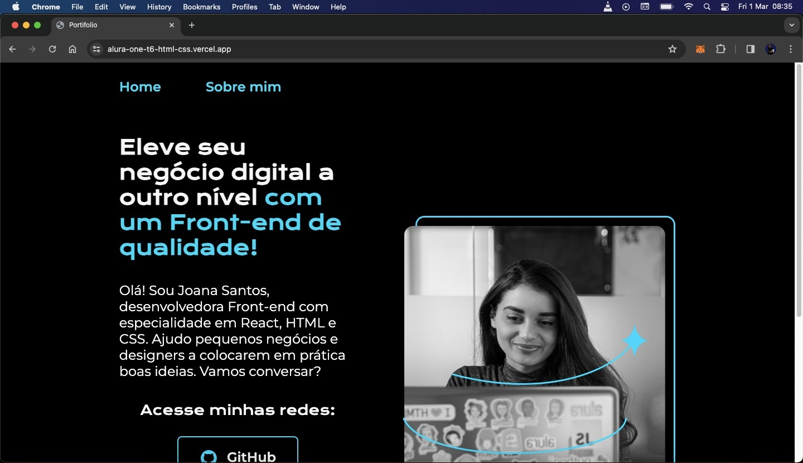Viewport: 803px width, 463px height.
Task: Open the Chrome profile avatar
Action: 771,49
